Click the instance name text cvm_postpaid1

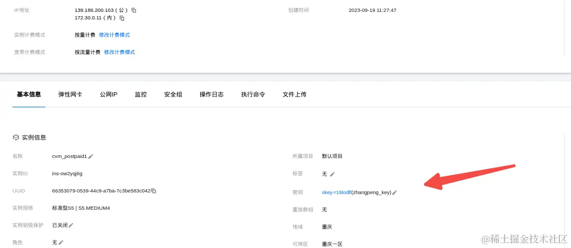[x=70, y=156]
